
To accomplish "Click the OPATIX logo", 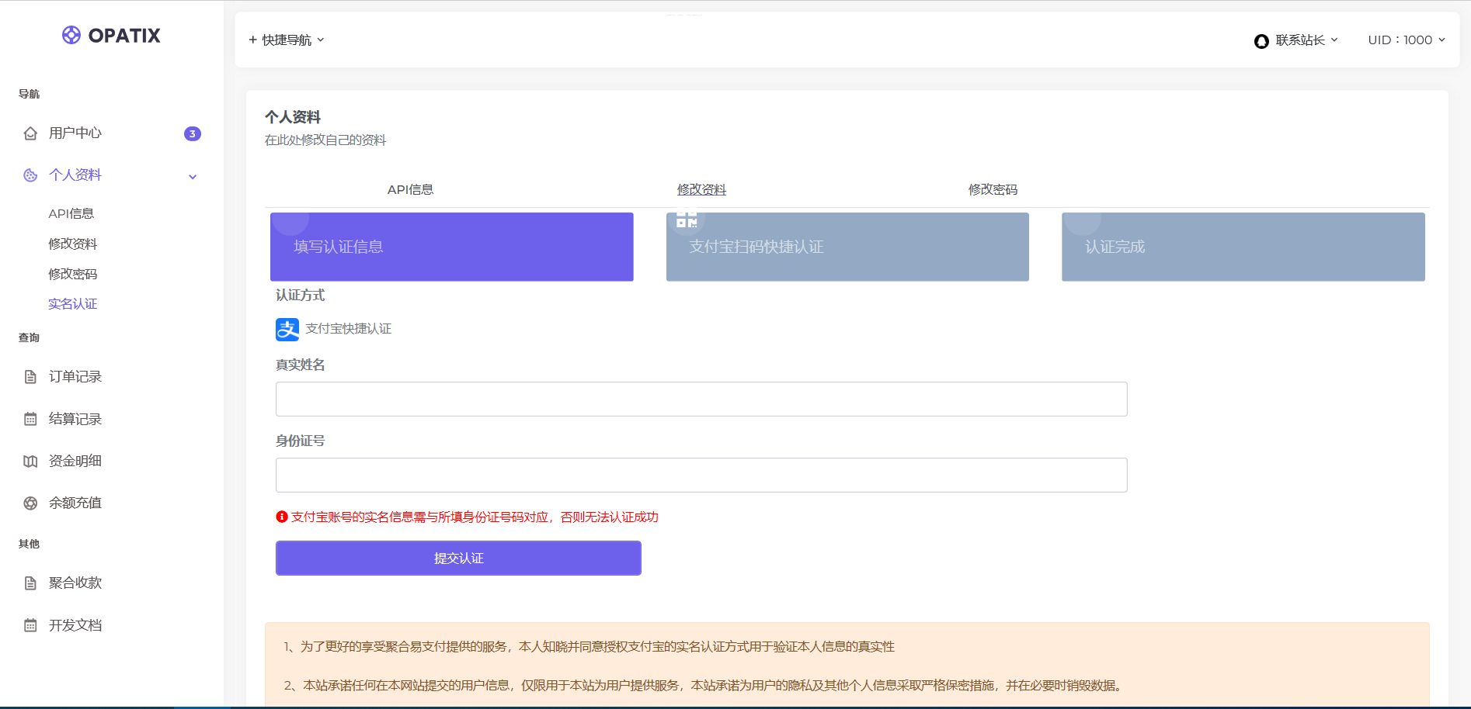I will (x=110, y=35).
